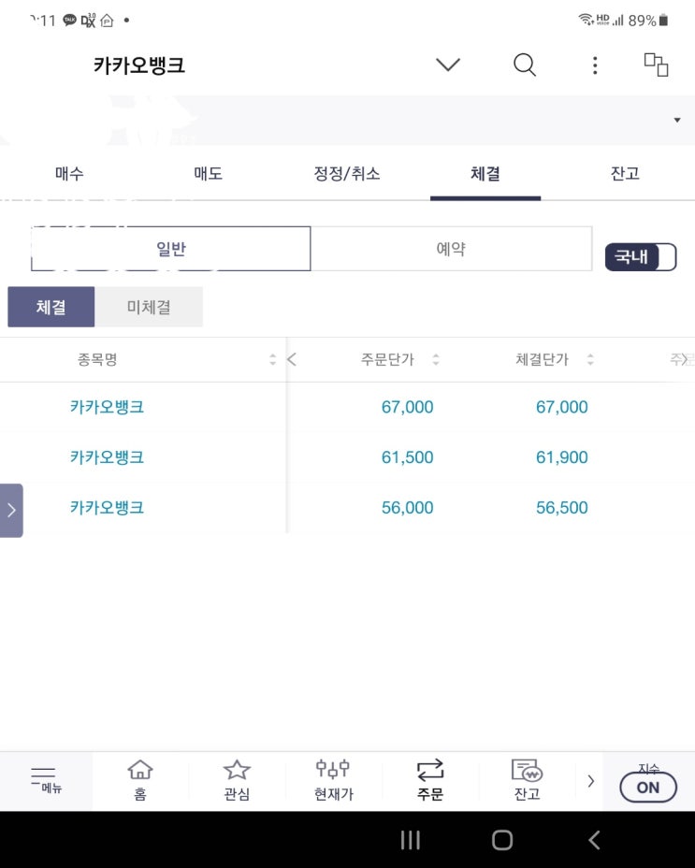The height and width of the screenshot is (868, 695).
Task: Open 잔고 balance in bottom bar
Action: (527, 780)
